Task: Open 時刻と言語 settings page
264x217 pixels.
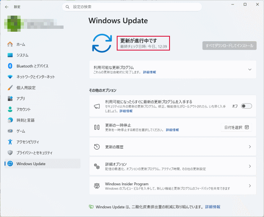Action: [x=42, y=120]
